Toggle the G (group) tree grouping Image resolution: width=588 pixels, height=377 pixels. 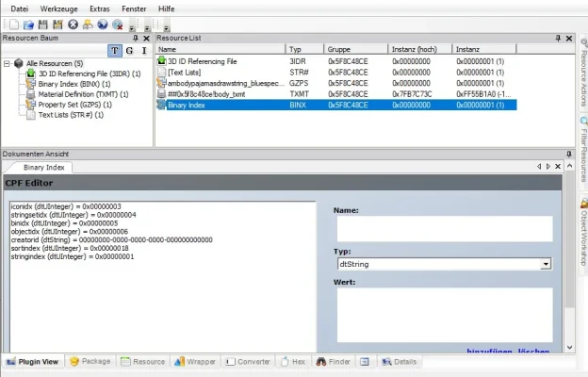129,51
